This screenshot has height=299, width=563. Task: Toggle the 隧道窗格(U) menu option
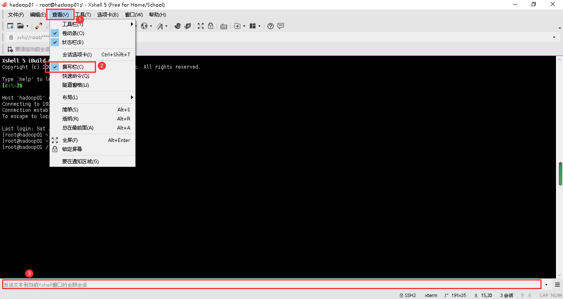coord(92,85)
